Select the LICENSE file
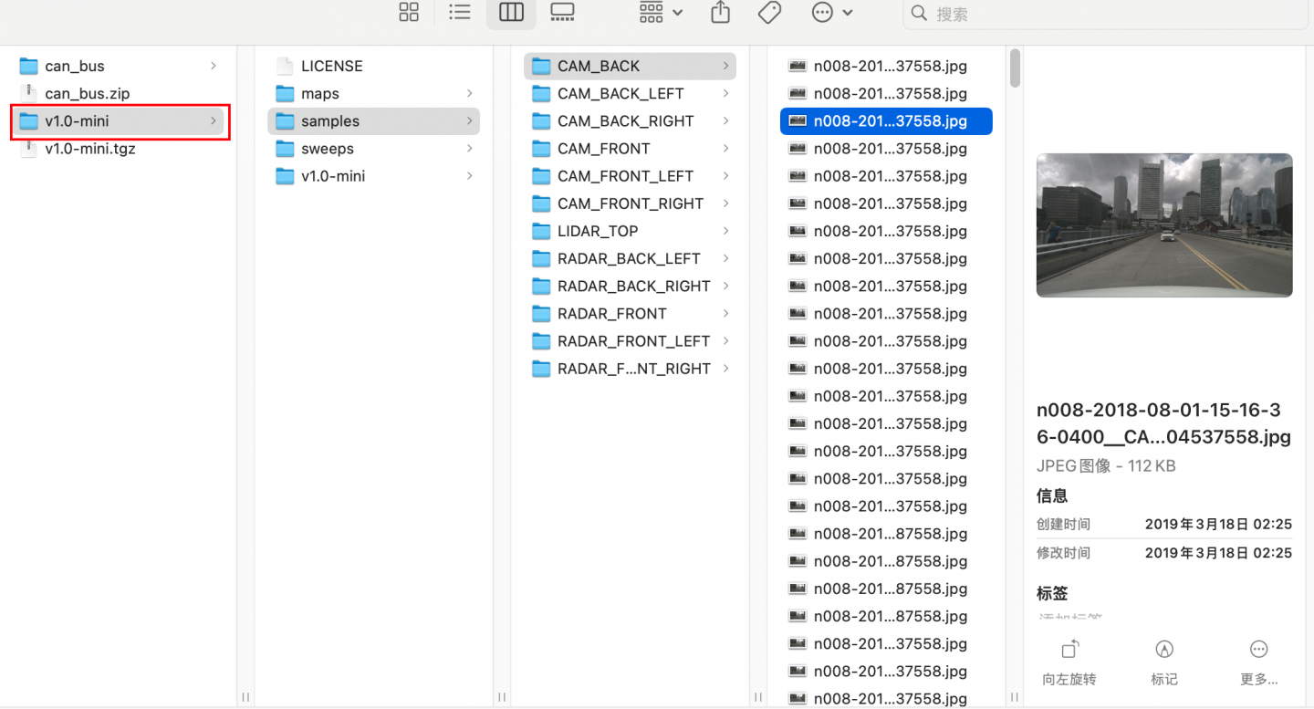Image resolution: width=1314 pixels, height=709 pixels. coord(331,66)
